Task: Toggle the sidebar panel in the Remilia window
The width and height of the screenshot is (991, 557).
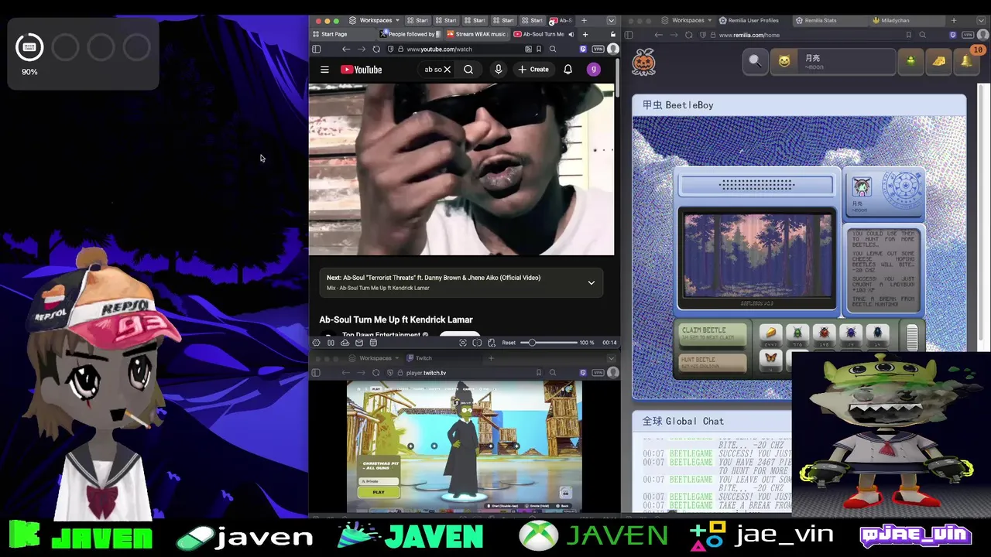Action: click(629, 35)
